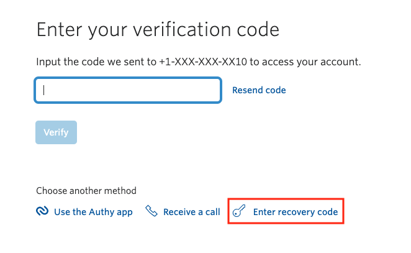Open the Enter recovery code link

pos(296,212)
